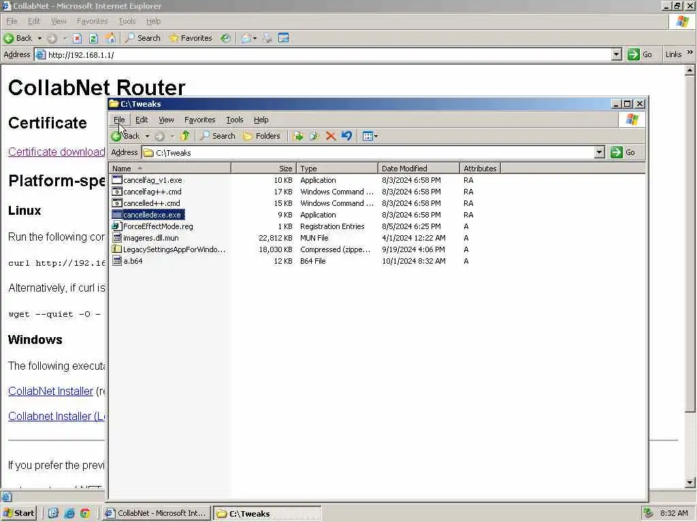Go to Home page in Internet Explorer
The height and width of the screenshot is (522, 697).
[x=110, y=39]
